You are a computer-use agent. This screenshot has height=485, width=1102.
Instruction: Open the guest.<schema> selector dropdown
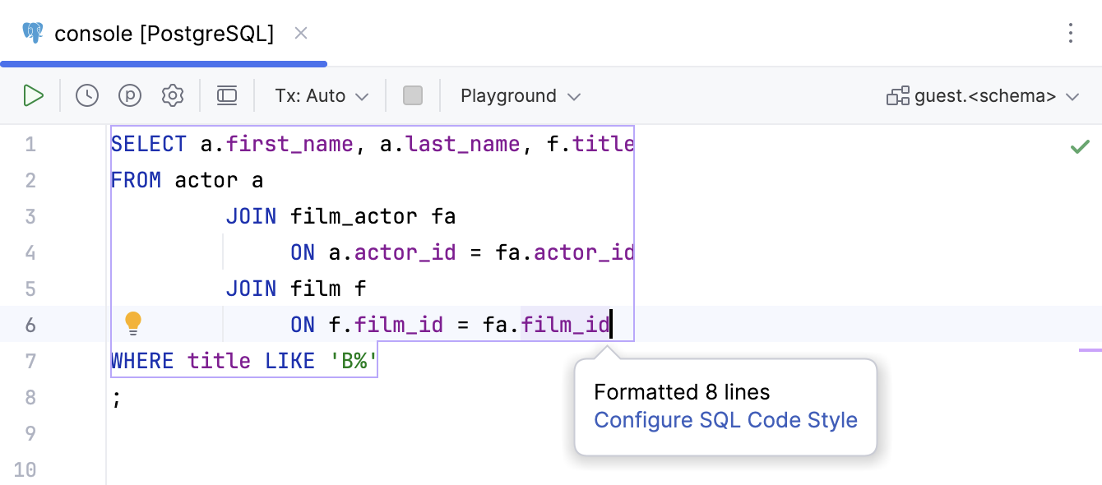coord(983,96)
